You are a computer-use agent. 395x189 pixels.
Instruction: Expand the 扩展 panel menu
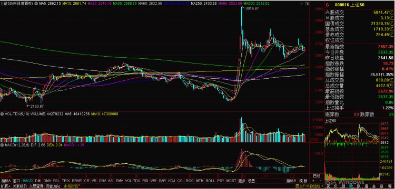[6, 186]
